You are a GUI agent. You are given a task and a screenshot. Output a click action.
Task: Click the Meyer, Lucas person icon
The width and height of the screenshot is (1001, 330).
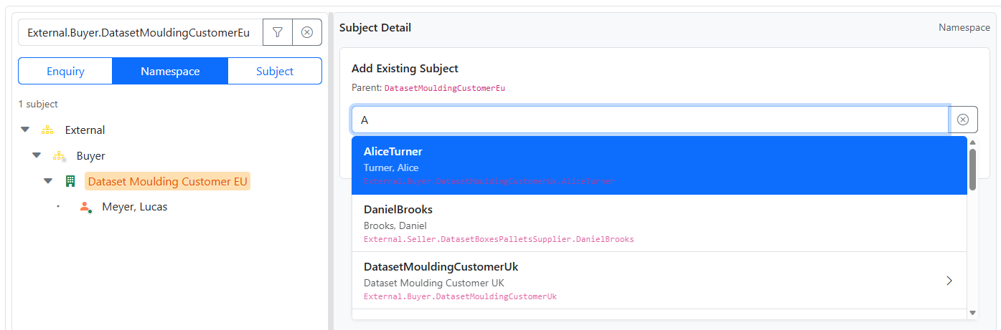85,208
